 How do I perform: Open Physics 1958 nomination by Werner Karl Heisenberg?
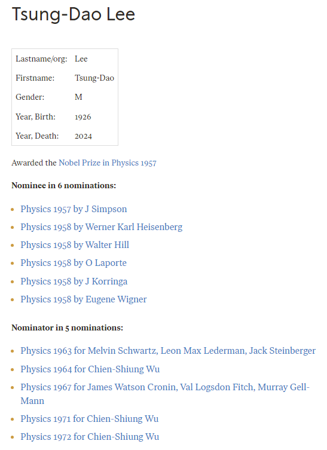102,227
